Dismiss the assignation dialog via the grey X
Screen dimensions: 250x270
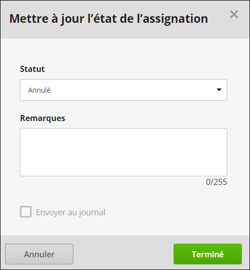coord(234,14)
